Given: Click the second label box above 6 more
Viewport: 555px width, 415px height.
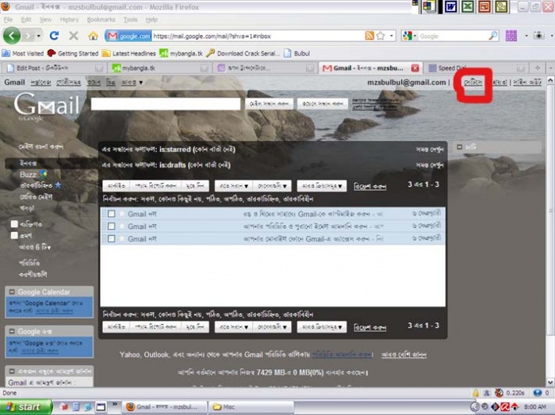Looking at the screenshot, I should pos(14,235).
